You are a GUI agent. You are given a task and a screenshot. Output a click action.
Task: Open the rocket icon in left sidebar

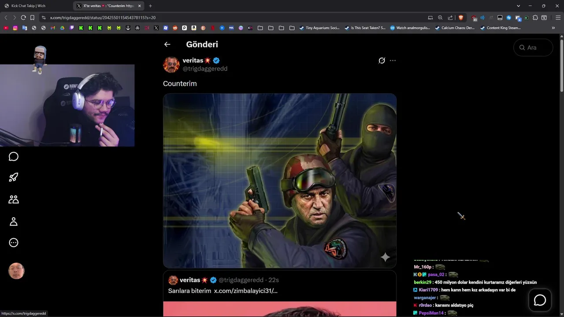(x=14, y=177)
